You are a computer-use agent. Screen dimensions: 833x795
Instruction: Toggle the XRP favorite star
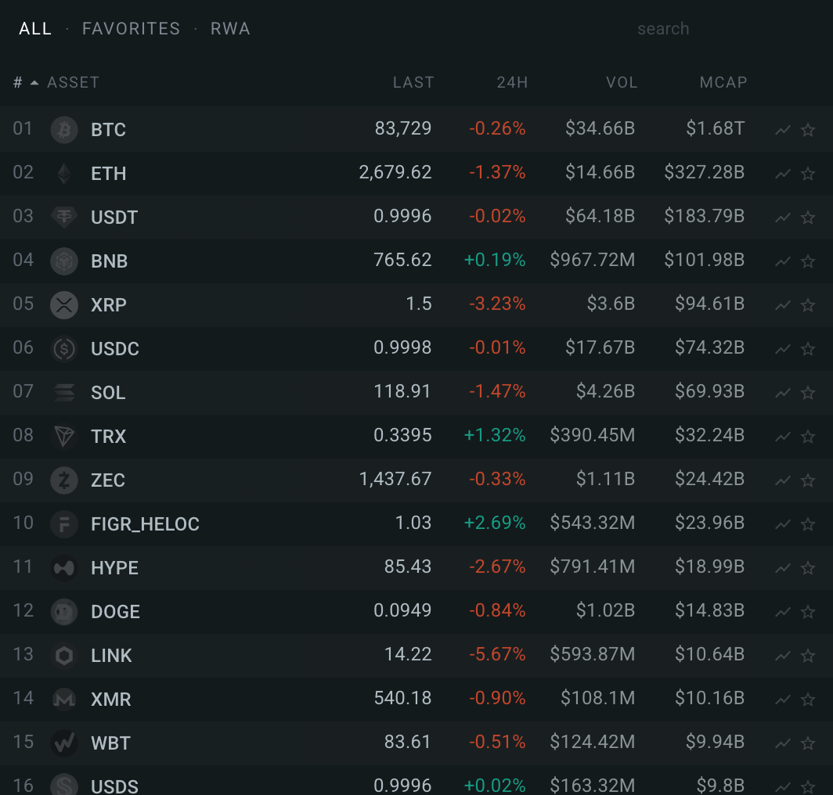tap(807, 305)
